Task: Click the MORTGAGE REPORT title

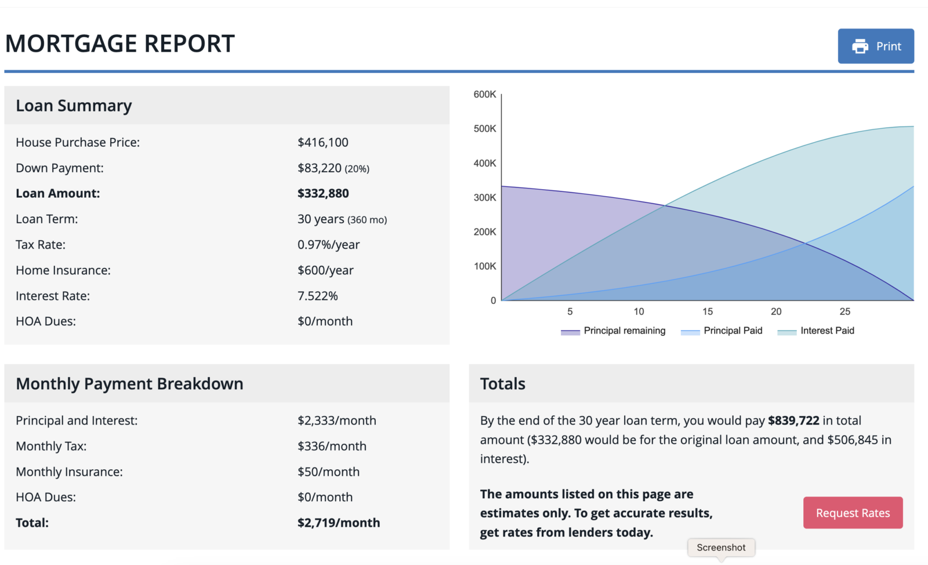Action: [x=119, y=43]
